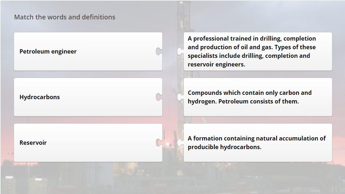The width and height of the screenshot is (345, 194).
Task: Click the puzzle notch on Hydrocarbons card
Action: pos(159,97)
